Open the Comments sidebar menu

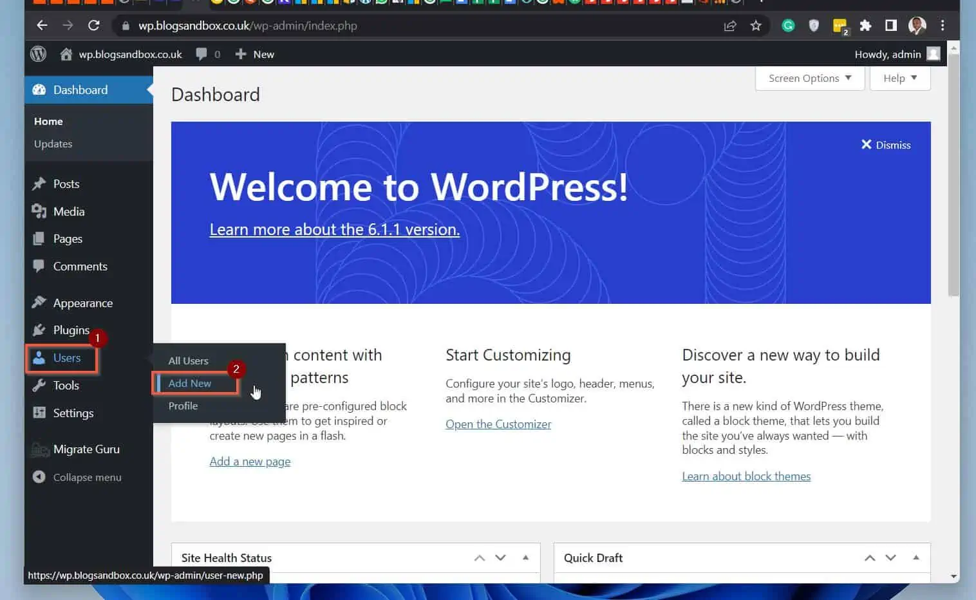tap(89, 266)
